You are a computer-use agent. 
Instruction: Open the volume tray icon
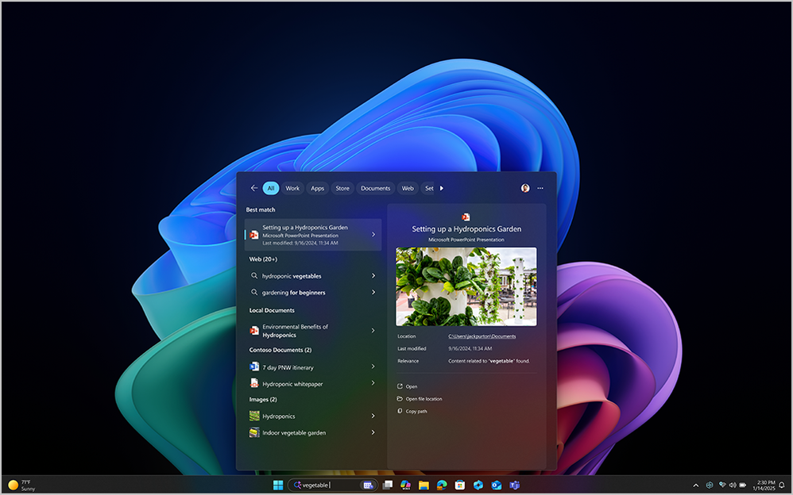(733, 485)
